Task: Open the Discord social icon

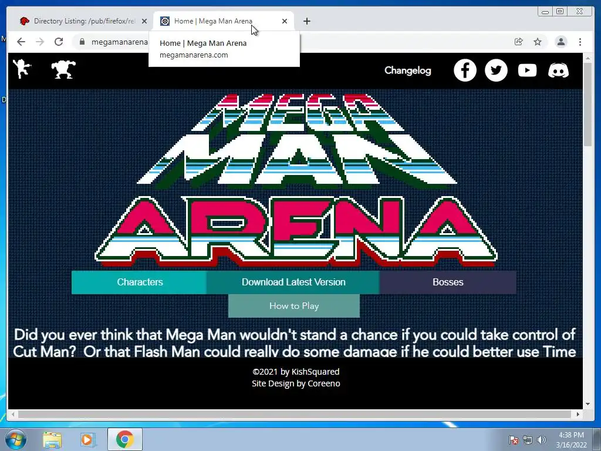Action: click(x=558, y=70)
